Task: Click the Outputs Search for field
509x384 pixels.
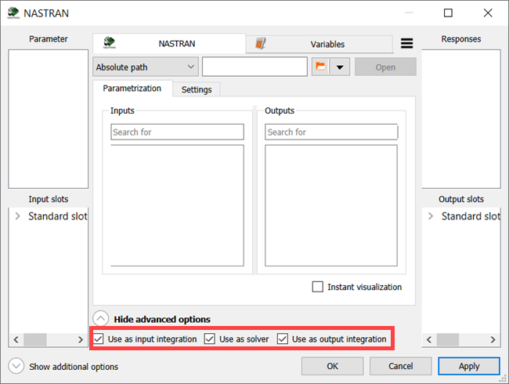Action: pyautogui.click(x=331, y=132)
